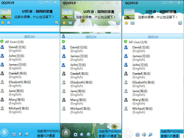The image size is (184, 138).
Task: Click the user icon on the 微风IM tab in the ID9003 window
Action: coord(63,36)
